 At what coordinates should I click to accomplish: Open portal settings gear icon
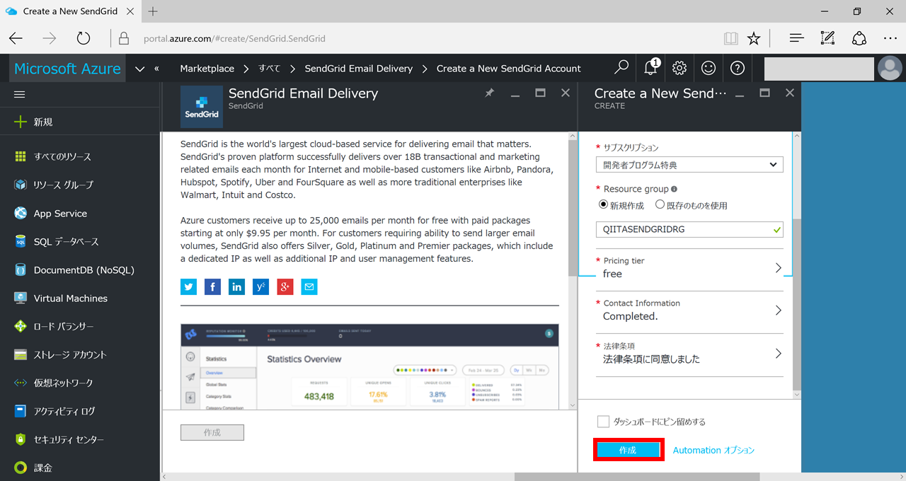point(679,68)
